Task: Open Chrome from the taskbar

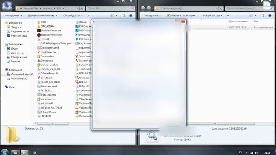Action: click(x=34, y=152)
